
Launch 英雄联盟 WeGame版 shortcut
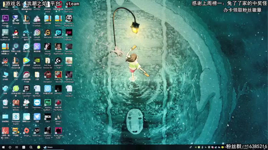(16, 63)
